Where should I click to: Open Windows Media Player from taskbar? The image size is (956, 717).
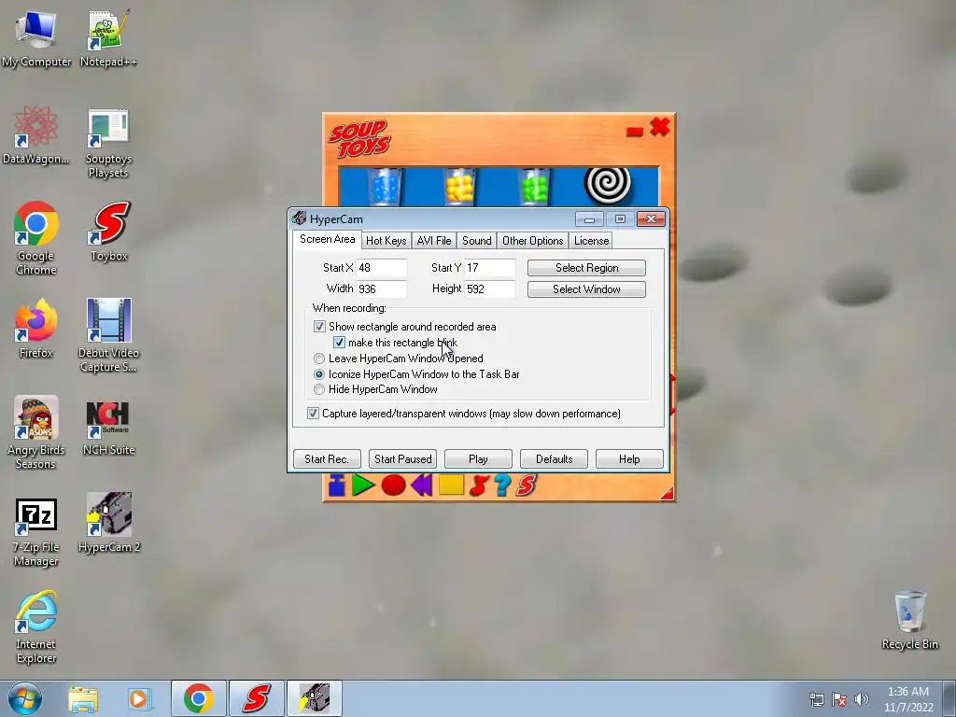(139, 698)
